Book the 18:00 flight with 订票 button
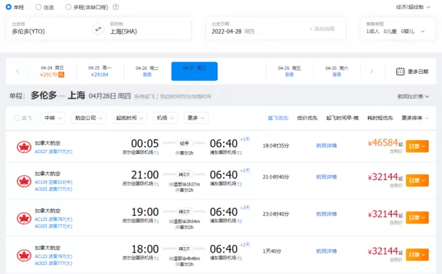This screenshot has height=274, width=442. tap(417, 255)
